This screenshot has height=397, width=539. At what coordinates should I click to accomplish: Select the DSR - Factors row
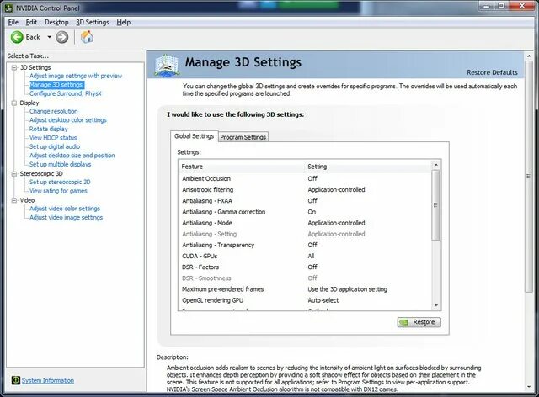(x=306, y=267)
